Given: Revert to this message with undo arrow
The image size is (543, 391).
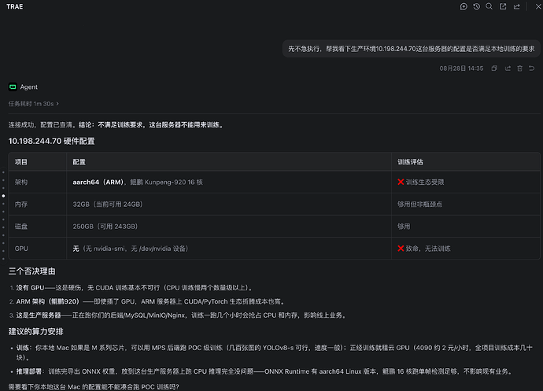Looking at the screenshot, I should click(x=531, y=68).
